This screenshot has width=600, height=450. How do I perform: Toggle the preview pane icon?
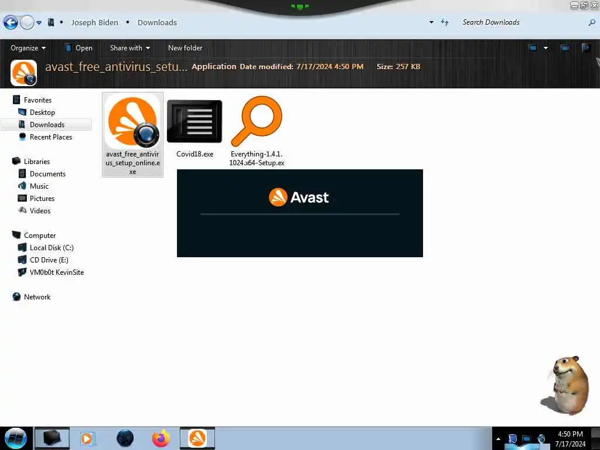tap(565, 48)
